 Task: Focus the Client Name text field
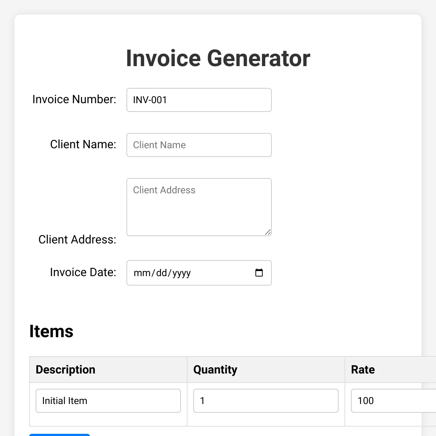[199, 145]
